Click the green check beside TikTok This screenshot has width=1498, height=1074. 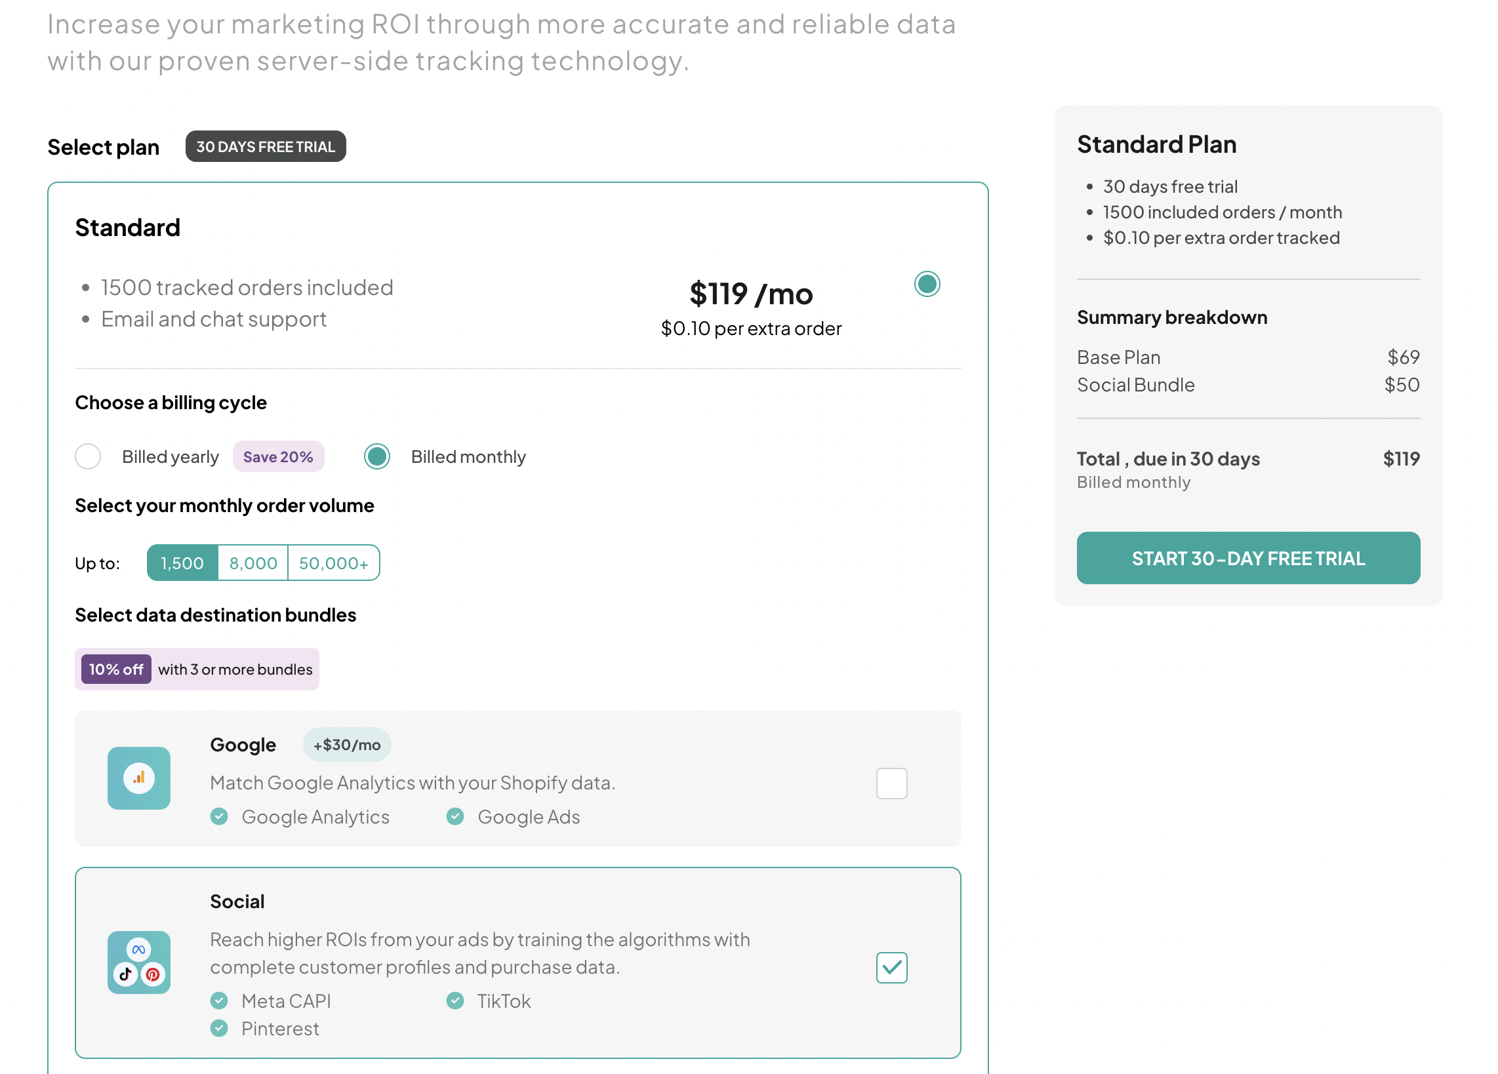point(455,1001)
